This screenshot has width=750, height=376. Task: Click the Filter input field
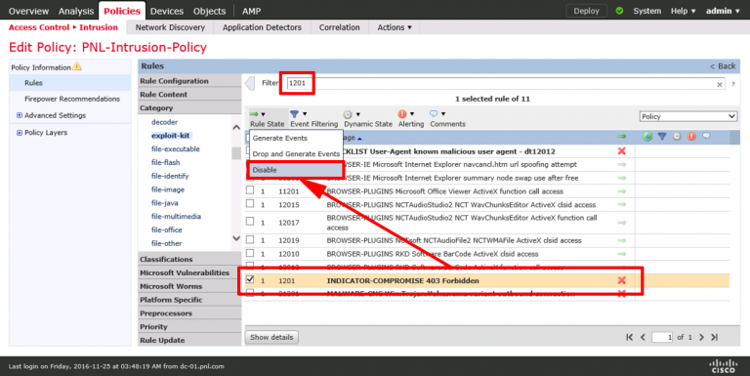coord(505,84)
